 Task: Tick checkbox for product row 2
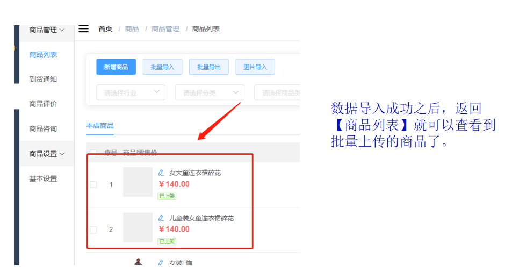click(x=93, y=229)
